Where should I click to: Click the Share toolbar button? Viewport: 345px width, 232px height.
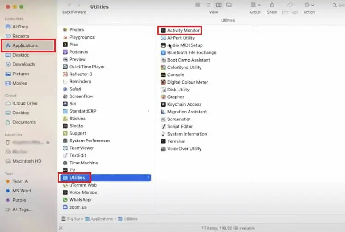click(272, 5)
